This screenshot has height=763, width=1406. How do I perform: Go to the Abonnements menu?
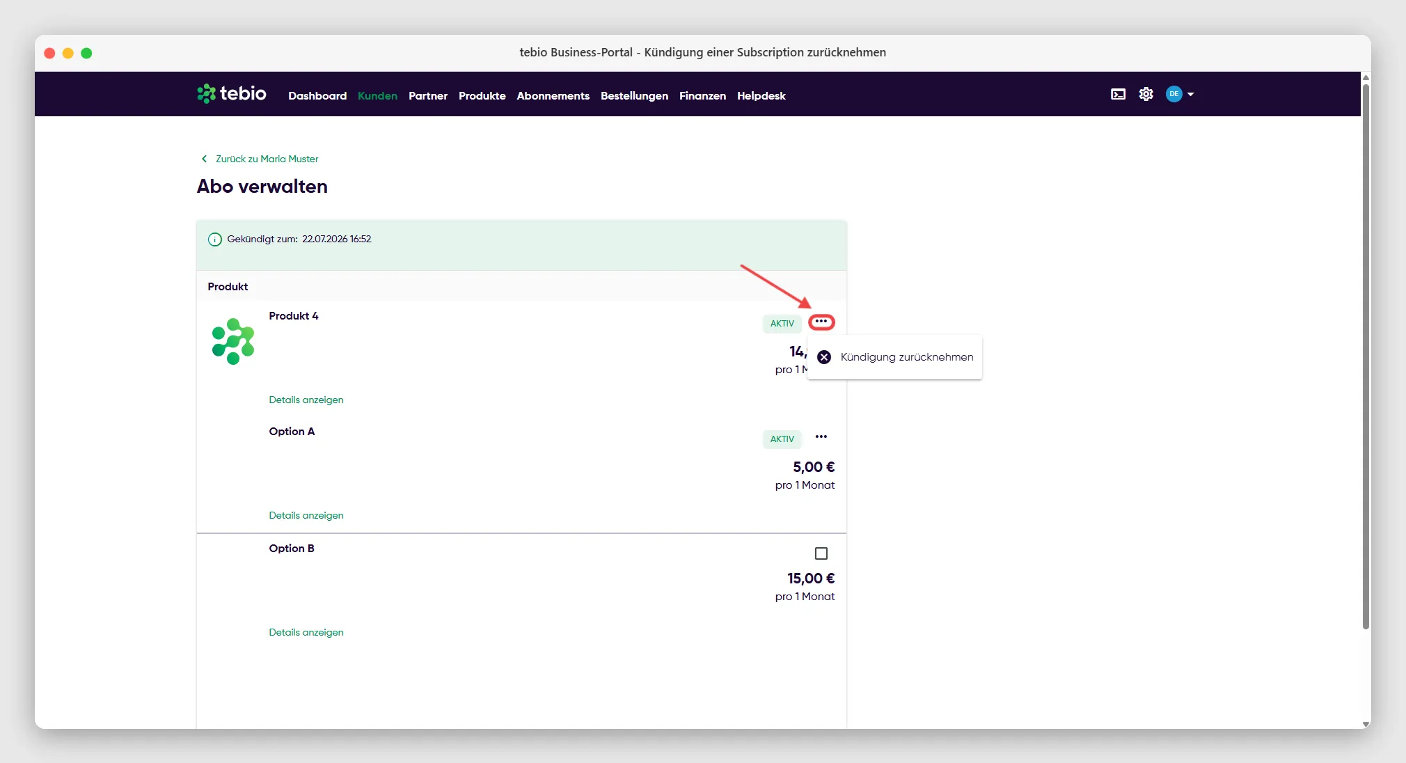[x=553, y=96]
